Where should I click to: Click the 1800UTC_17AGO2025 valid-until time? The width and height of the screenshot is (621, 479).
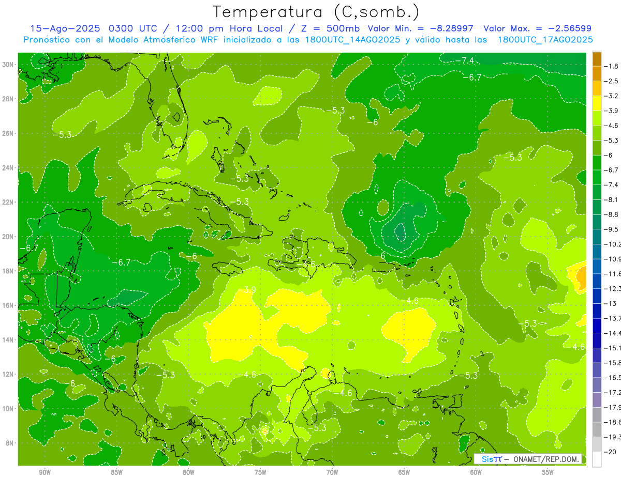click(x=545, y=40)
